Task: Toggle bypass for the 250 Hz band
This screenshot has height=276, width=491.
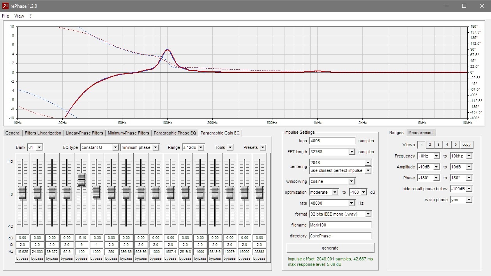Action: tap(111, 258)
